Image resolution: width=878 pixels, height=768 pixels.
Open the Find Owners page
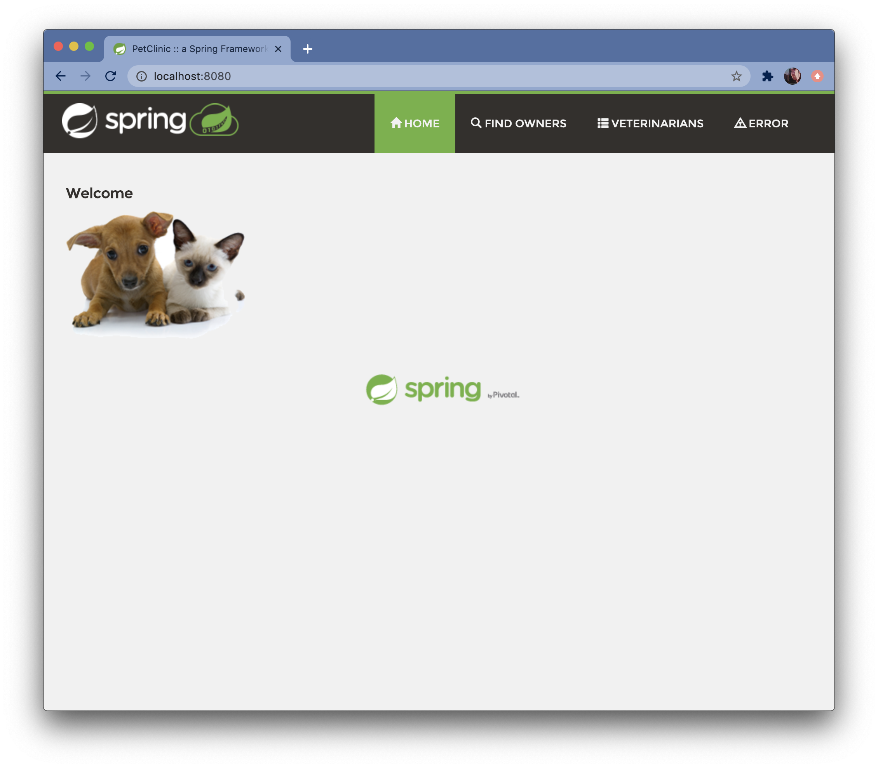coord(518,123)
